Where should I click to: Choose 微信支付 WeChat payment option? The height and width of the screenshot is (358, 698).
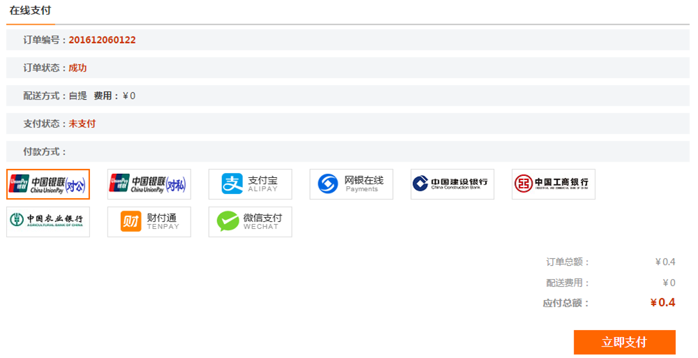tap(250, 222)
